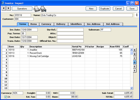Open the Currency tab

tap(46, 24)
